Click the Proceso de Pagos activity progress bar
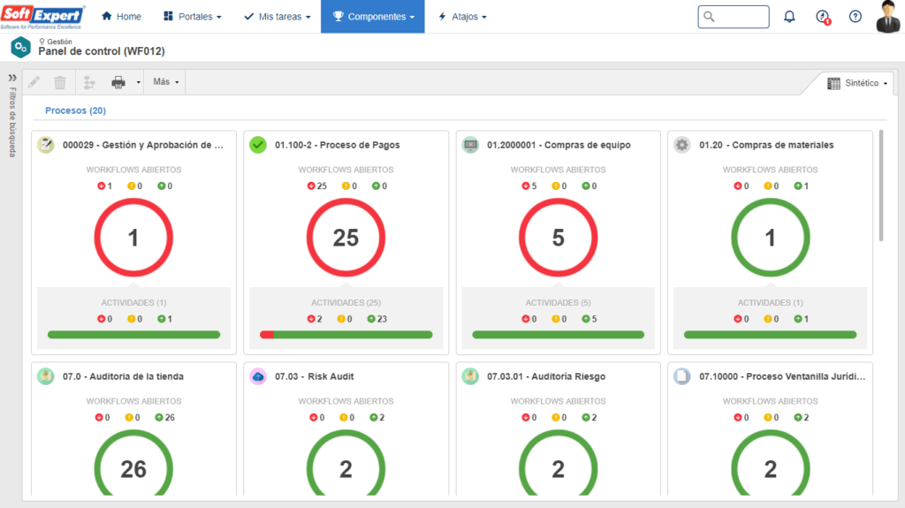This screenshot has width=905, height=508. point(346,335)
